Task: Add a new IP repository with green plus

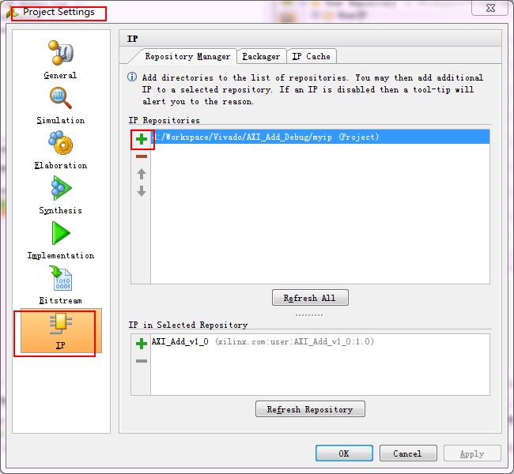Action: (142, 139)
